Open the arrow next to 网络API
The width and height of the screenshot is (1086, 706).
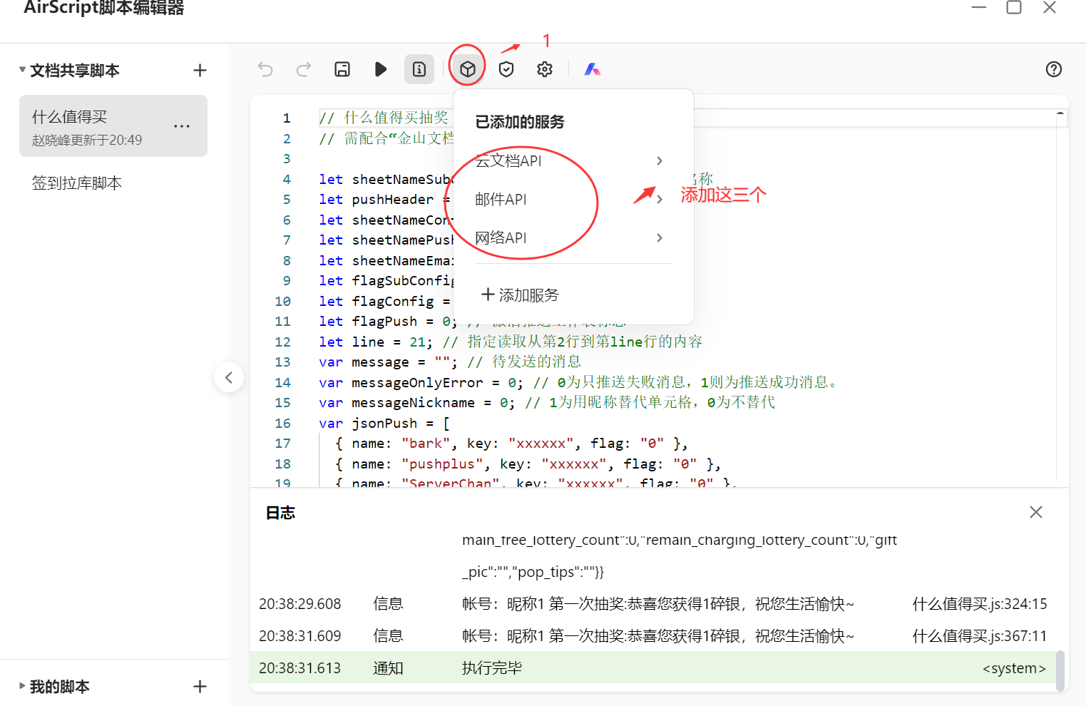click(x=660, y=238)
